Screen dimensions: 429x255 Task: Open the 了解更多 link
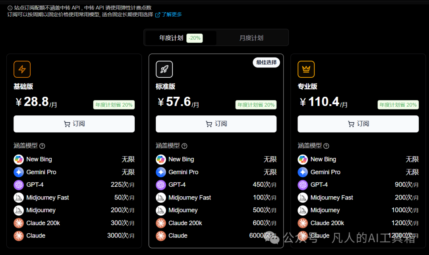coord(168,14)
